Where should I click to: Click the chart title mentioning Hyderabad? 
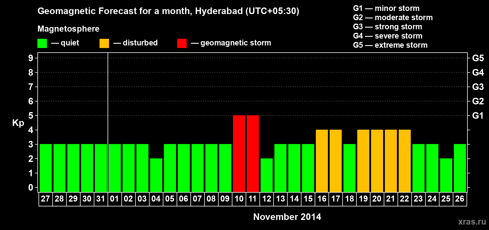pyautogui.click(x=168, y=11)
